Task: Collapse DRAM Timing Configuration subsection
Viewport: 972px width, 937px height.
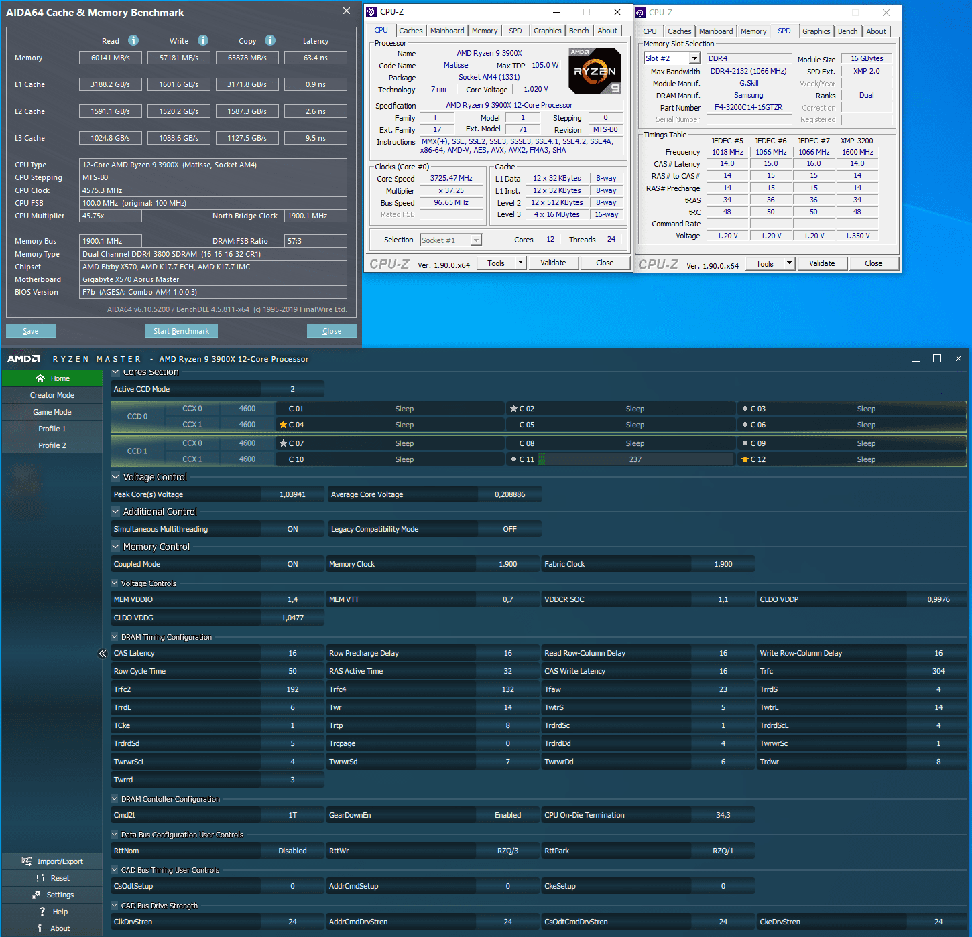Action: [115, 637]
